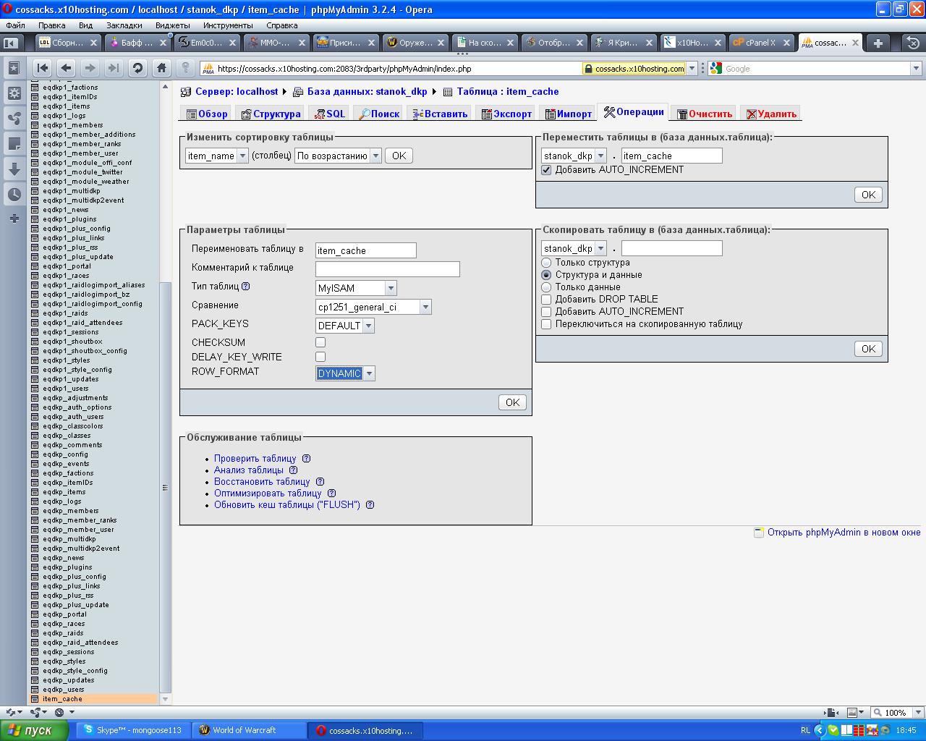Open the item_name column sort dropdown
This screenshot has height=741, width=926.
click(x=217, y=156)
